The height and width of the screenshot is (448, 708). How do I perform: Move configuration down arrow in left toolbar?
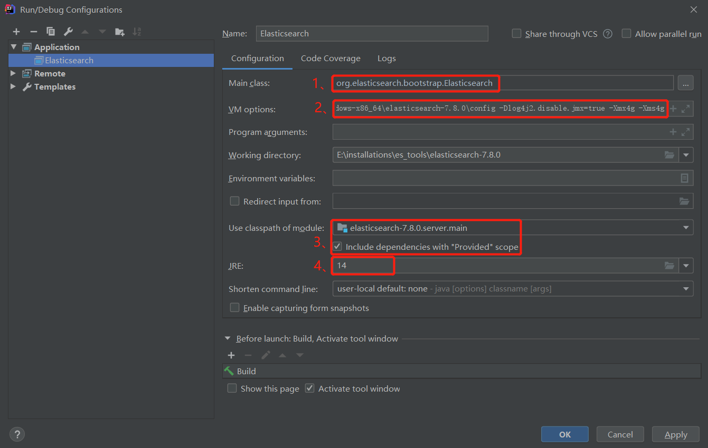pos(102,32)
